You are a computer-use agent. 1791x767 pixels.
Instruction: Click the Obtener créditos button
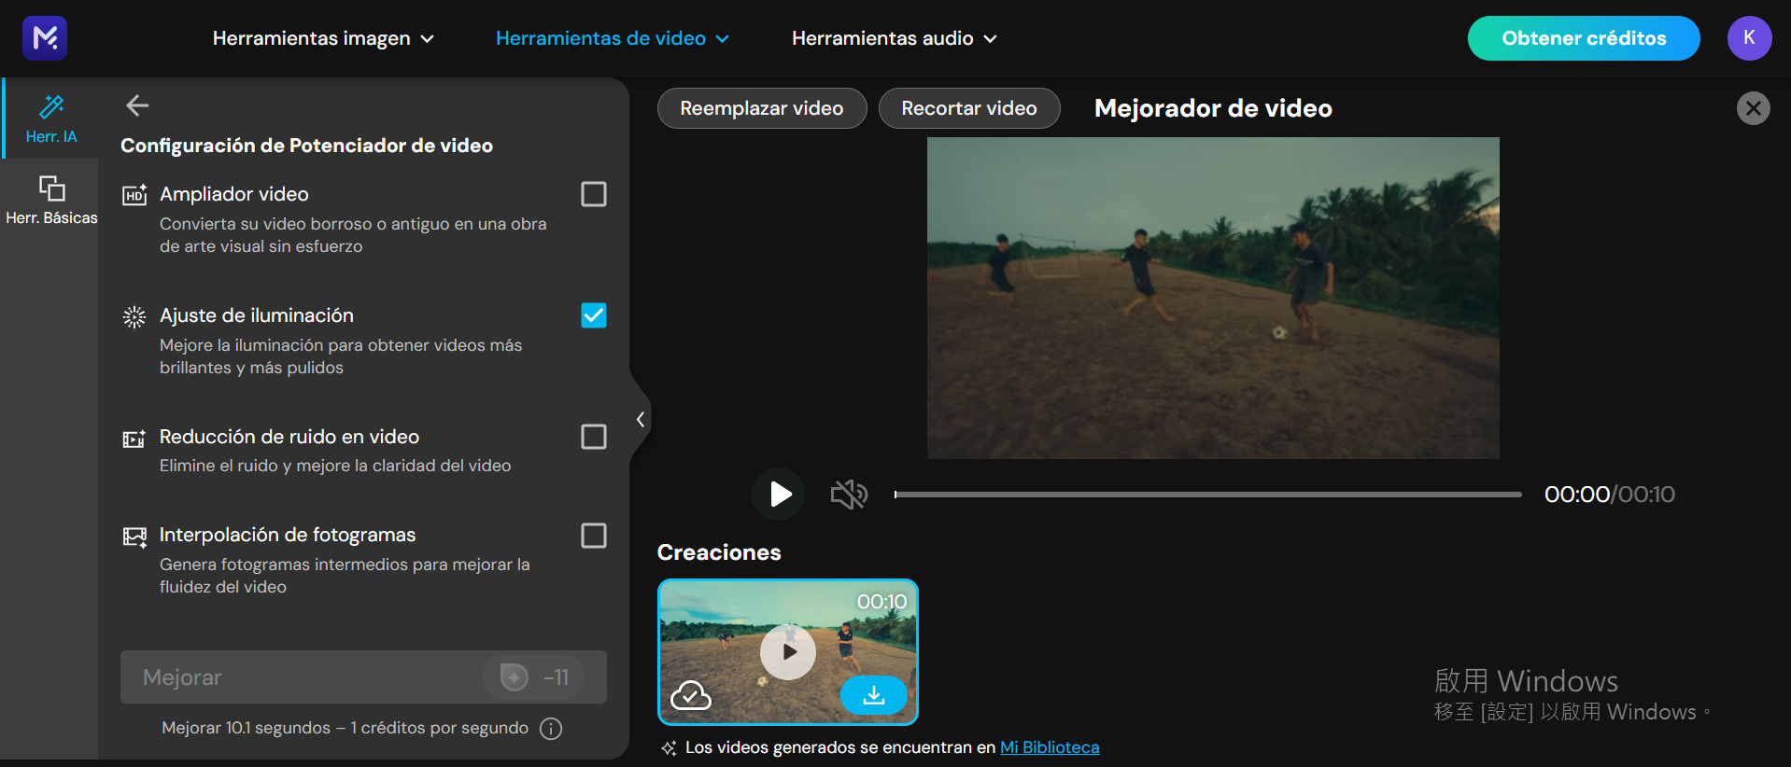coord(1584,38)
